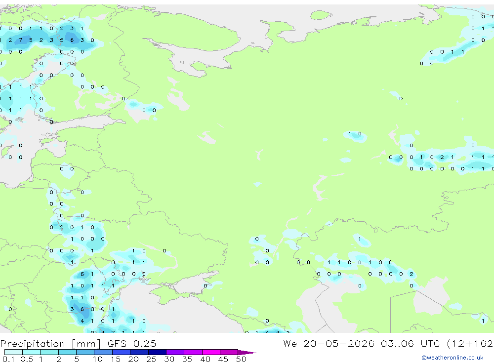Open the weatheronline.co.uk copyright link
Screen dimensions: 494x362
click(x=452, y=358)
